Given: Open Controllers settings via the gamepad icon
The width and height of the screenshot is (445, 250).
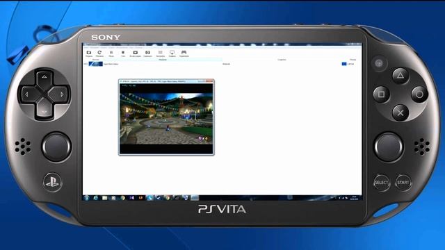Looking at the screenshot, I should tap(184, 53).
